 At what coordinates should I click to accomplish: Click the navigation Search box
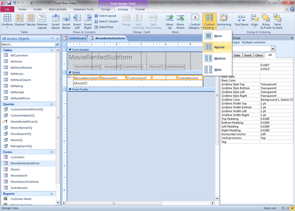click(x=28, y=44)
